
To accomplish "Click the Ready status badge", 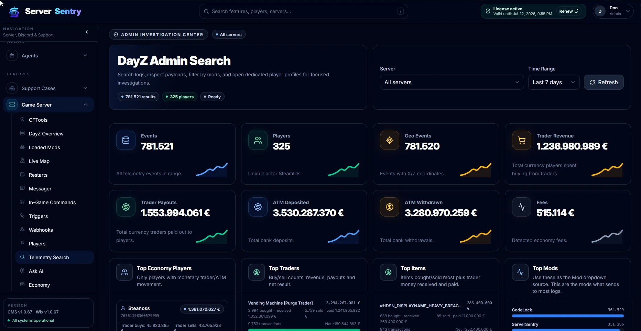I will (x=212, y=97).
